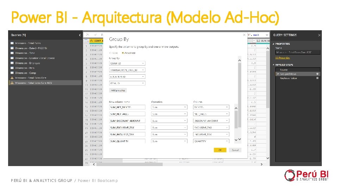Open Operation dropdown for SUM_DISCOUNT_AMOUNT row
Screen dimensions: 338x190
tap(169, 121)
